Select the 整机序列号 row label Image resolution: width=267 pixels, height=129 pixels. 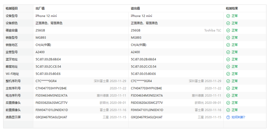coord(13,81)
